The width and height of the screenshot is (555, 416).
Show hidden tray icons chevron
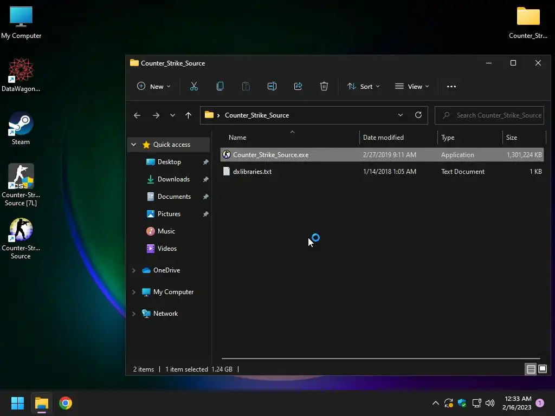click(x=436, y=403)
